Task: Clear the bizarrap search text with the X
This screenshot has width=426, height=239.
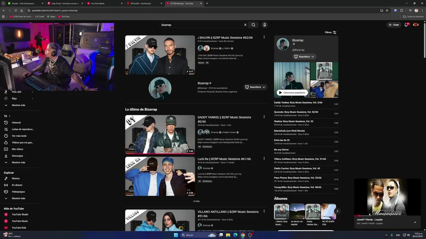Action: pos(245,25)
